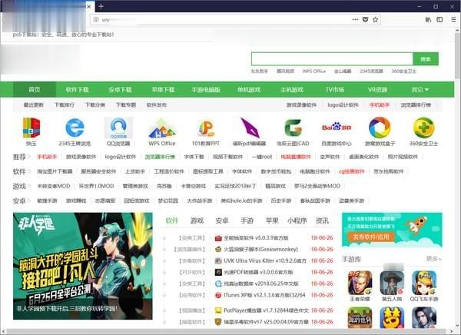Open red 手机助手 link in sub-navigation
This screenshot has width=461, height=335.
click(x=380, y=105)
